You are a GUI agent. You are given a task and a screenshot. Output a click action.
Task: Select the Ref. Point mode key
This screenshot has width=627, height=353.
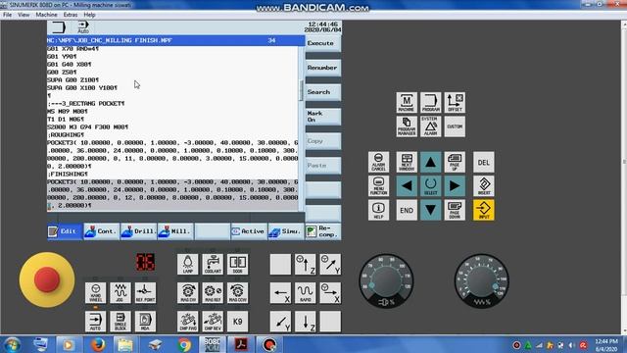[x=145, y=292]
